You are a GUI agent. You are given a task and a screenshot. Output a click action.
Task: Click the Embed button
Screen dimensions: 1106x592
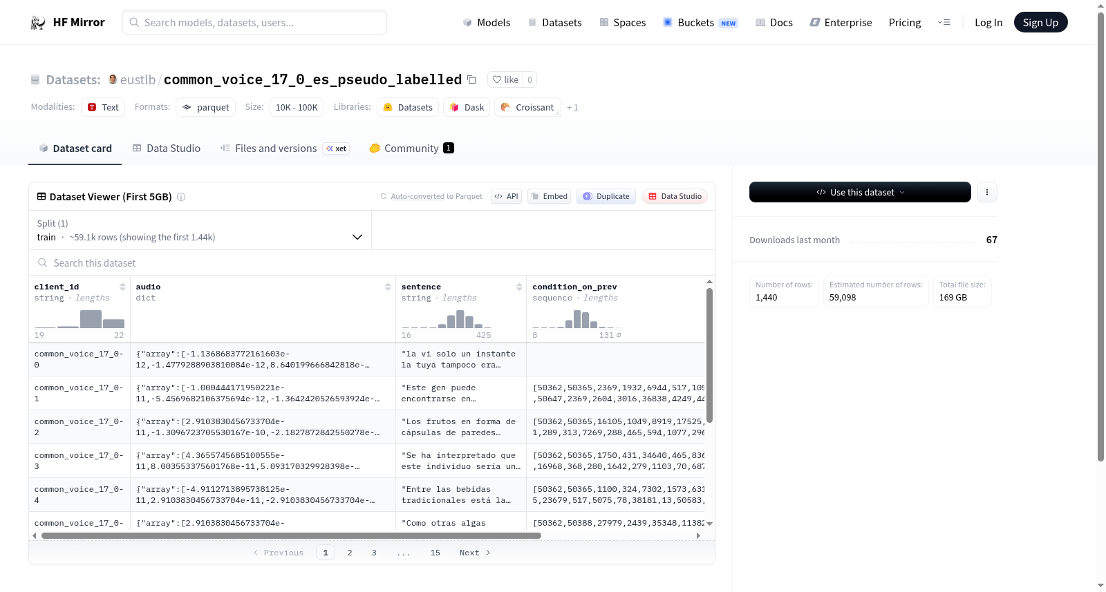[549, 196]
